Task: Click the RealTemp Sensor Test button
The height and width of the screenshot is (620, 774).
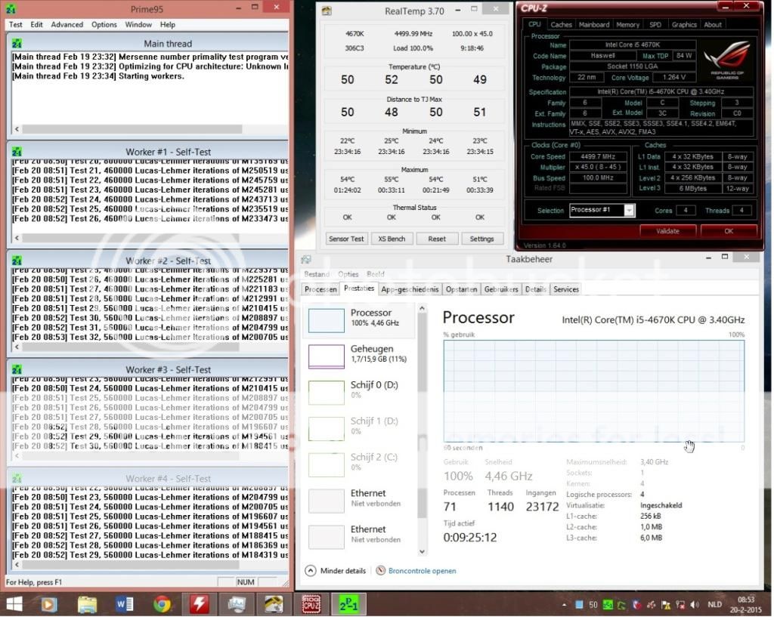Action: point(346,239)
